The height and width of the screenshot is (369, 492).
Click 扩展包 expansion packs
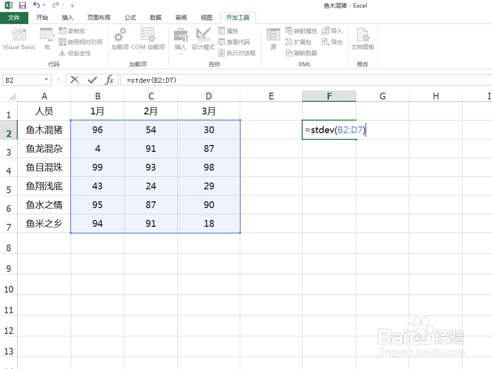298,42
